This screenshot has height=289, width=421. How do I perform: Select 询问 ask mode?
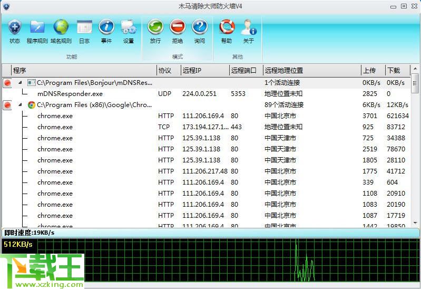(200, 32)
